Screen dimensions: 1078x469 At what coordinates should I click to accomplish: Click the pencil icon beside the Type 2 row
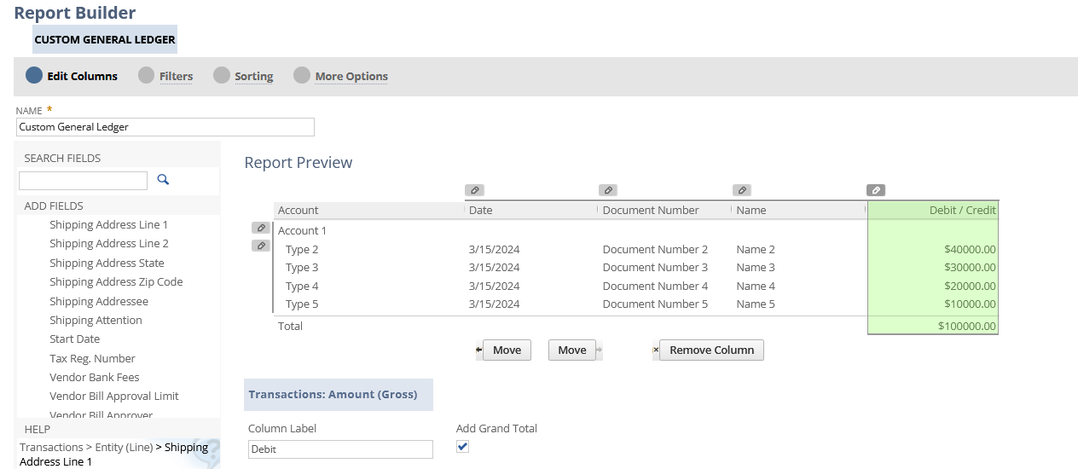261,246
